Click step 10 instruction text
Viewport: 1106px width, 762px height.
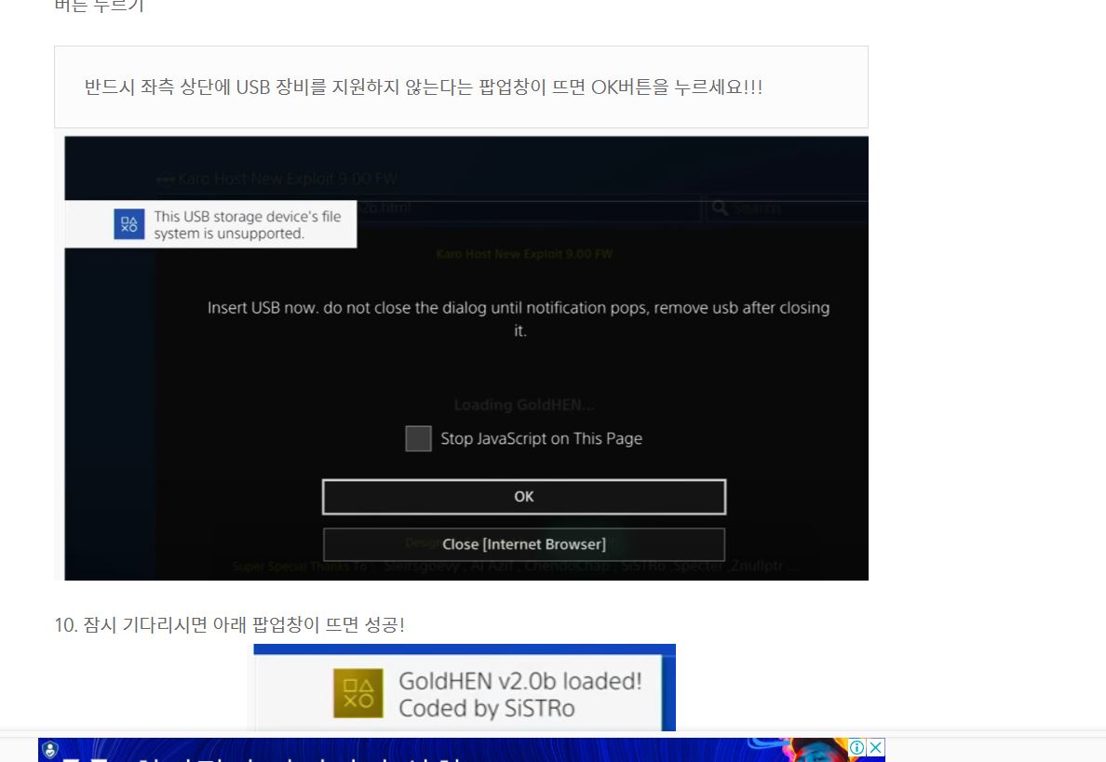[x=229, y=624]
